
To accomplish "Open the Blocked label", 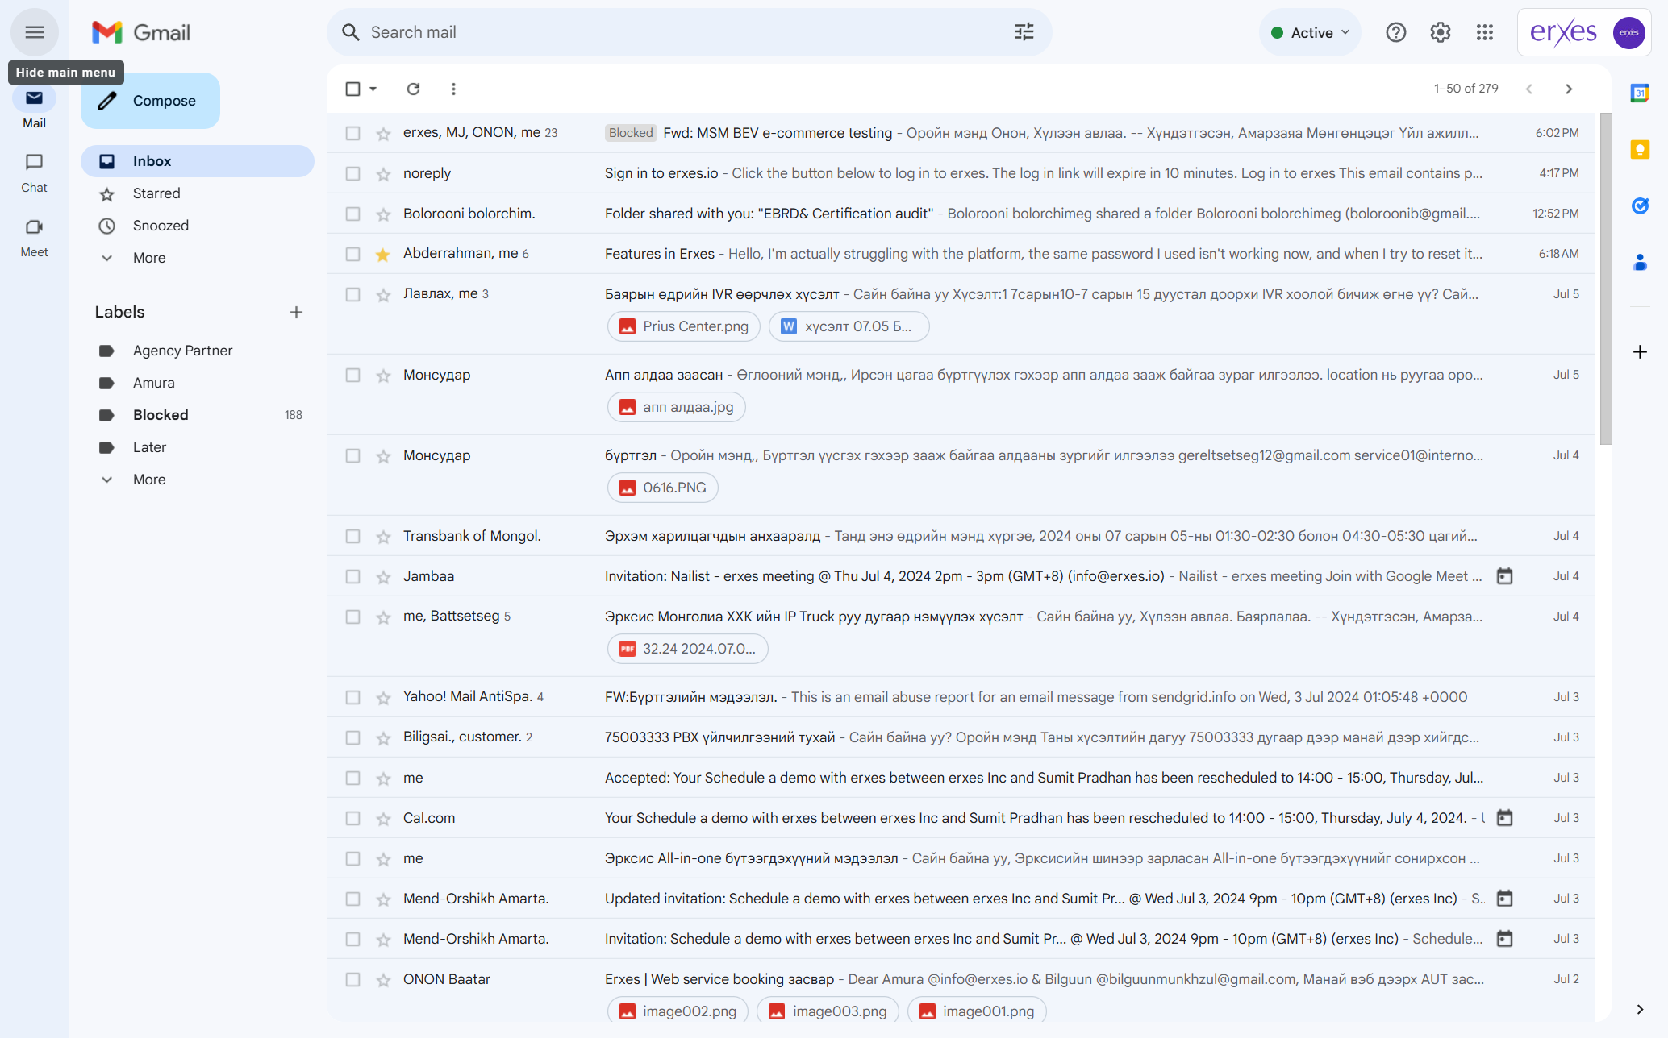I will [x=198, y=415].
